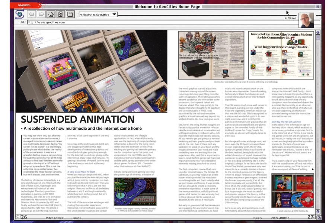Click the author photo of Phil South

[306, 20]
